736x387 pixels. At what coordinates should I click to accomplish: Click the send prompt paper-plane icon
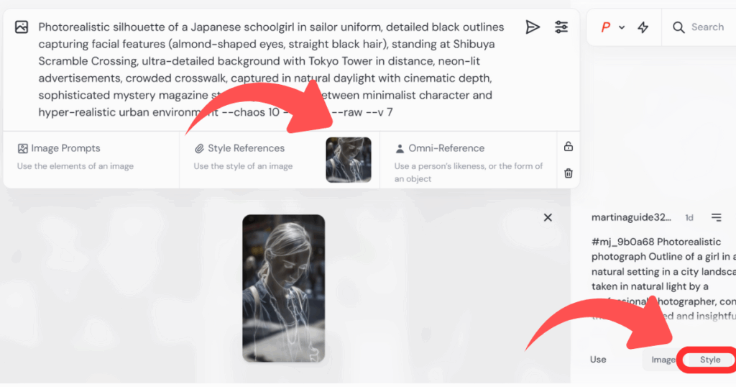click(x=533, y=27)
